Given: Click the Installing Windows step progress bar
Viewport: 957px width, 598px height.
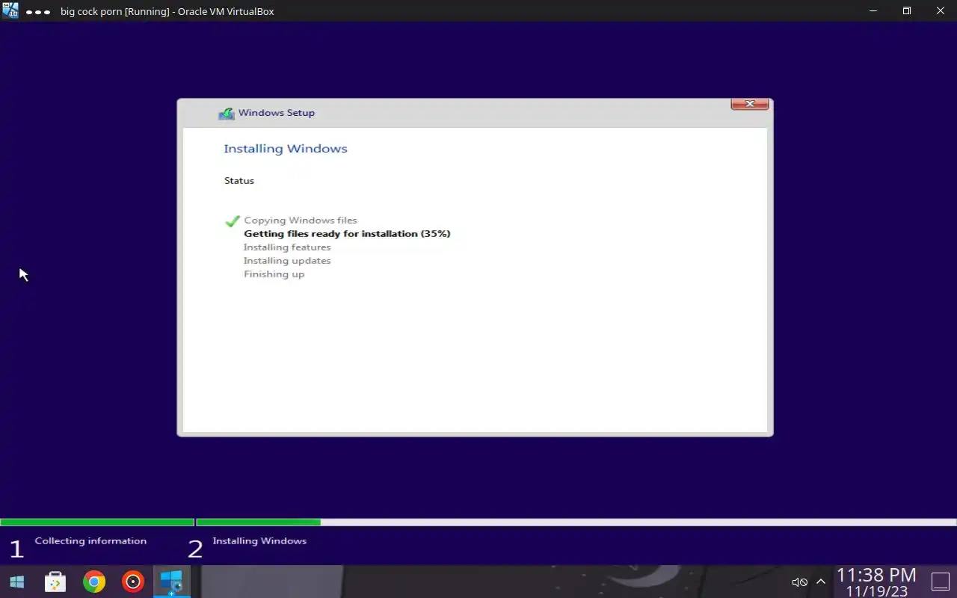Looking at the screenshot, I should tap(576, 523).
